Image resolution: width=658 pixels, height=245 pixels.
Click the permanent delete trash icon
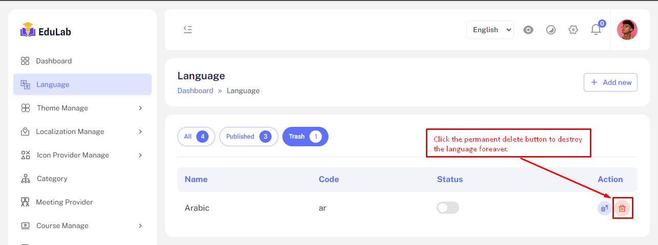point(622,208)
